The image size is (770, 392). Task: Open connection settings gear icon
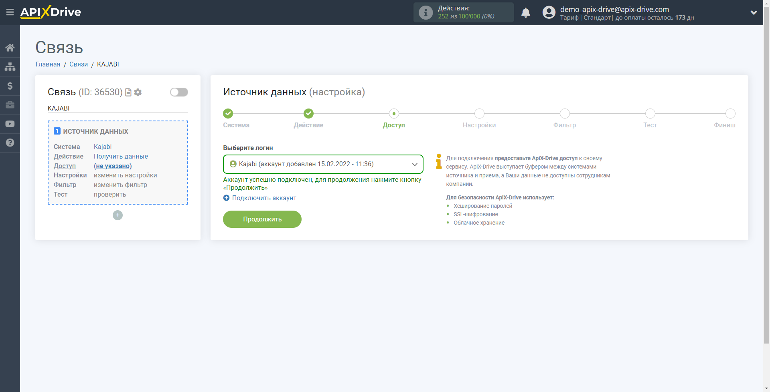(138, 92)
